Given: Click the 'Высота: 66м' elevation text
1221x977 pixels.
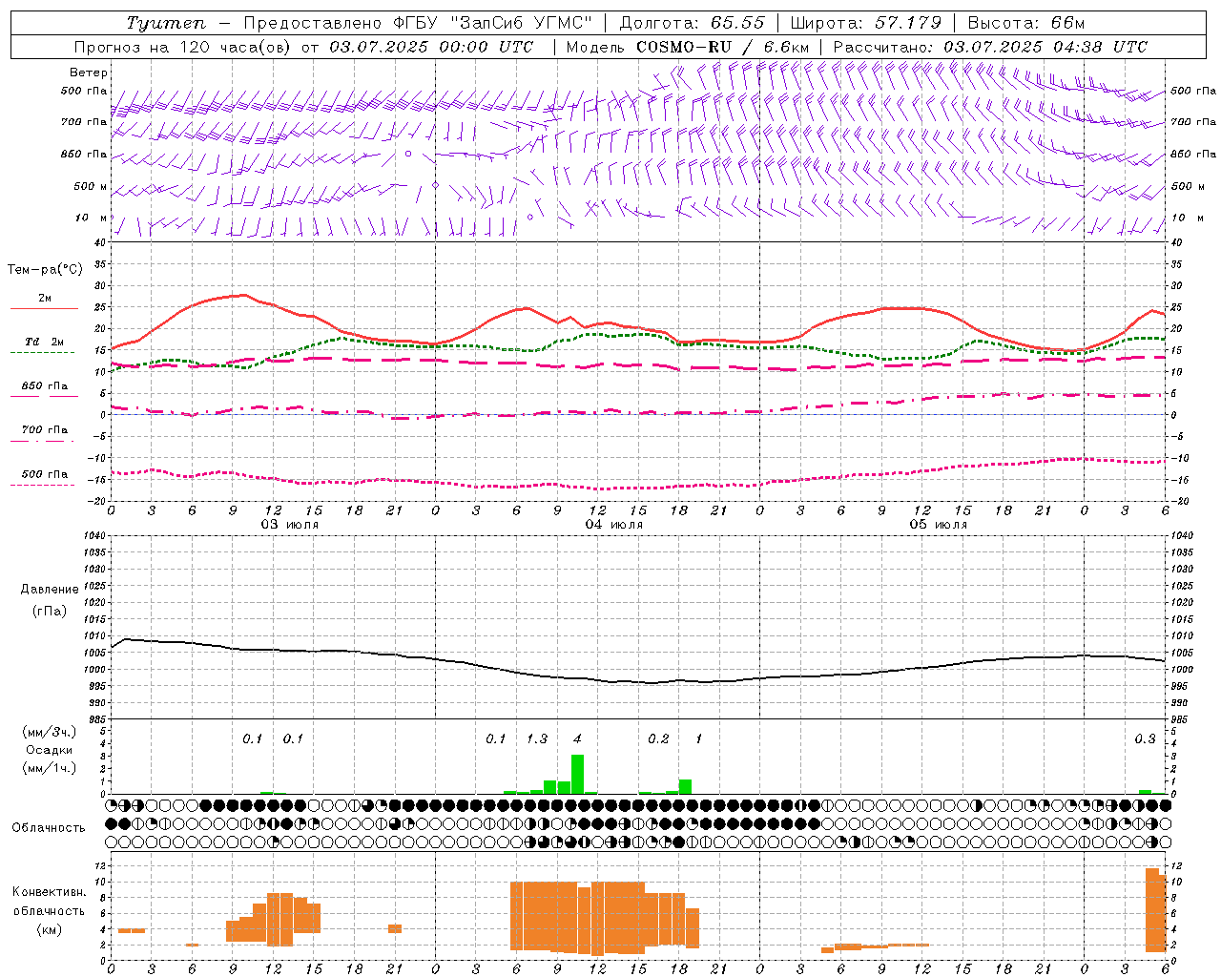Looking at the screenshot, I should coord(1026,23).
